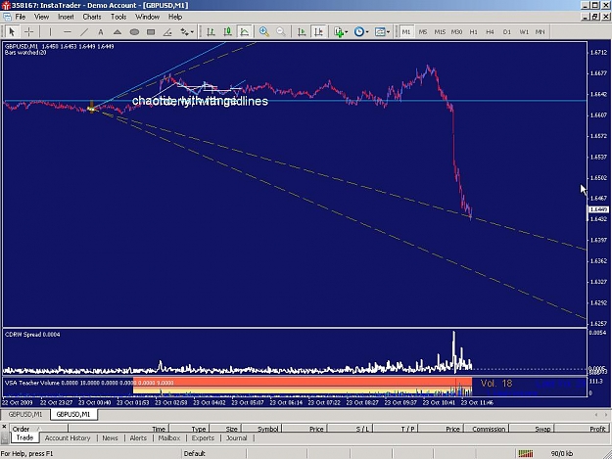The height and width of the screenshot is (459, 612).
Task: Zoom in on the chart
Action: (264, 32)
